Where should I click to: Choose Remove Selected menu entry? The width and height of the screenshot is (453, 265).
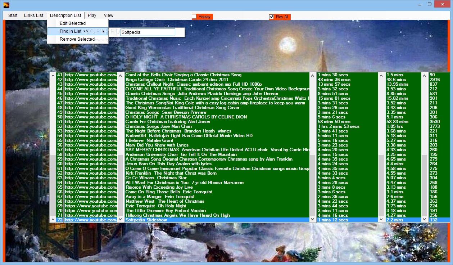click(x=78, y=39)
